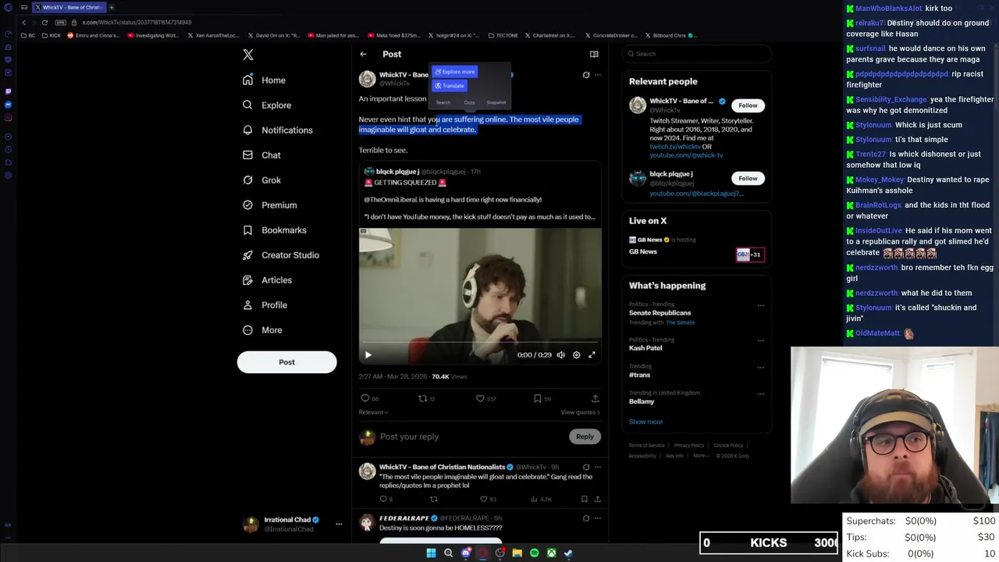Open options for Bellamy trend
The image size is (999, 562).
coord(761,393)
